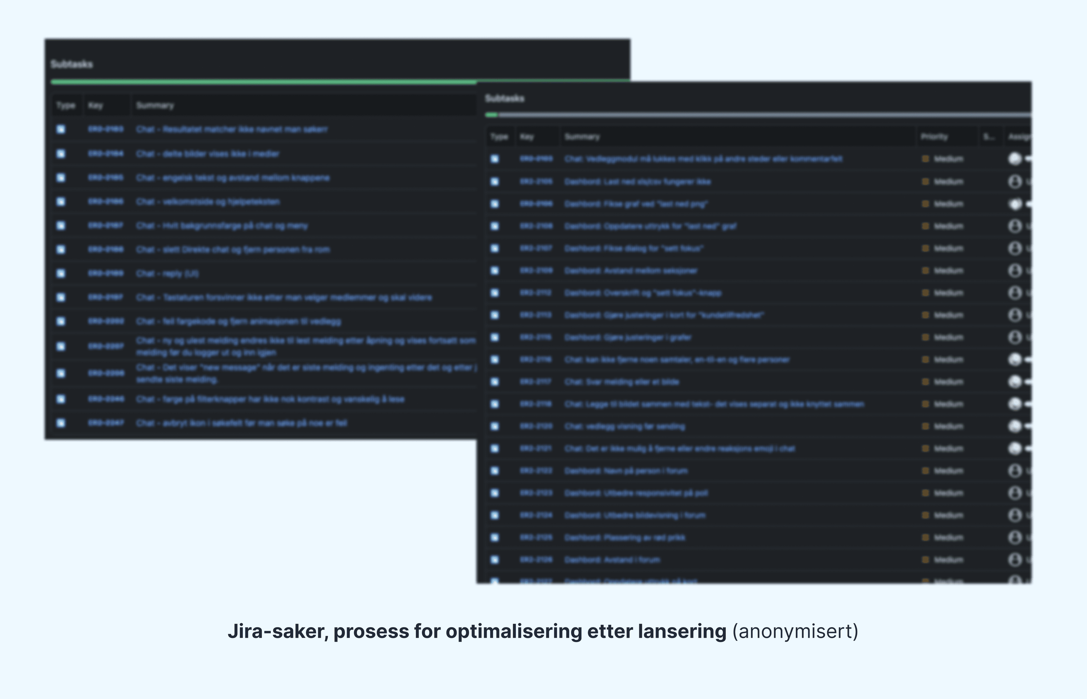Click Key column header in right subtasks table
This screenshot has width=1087, height=699.
527,137
